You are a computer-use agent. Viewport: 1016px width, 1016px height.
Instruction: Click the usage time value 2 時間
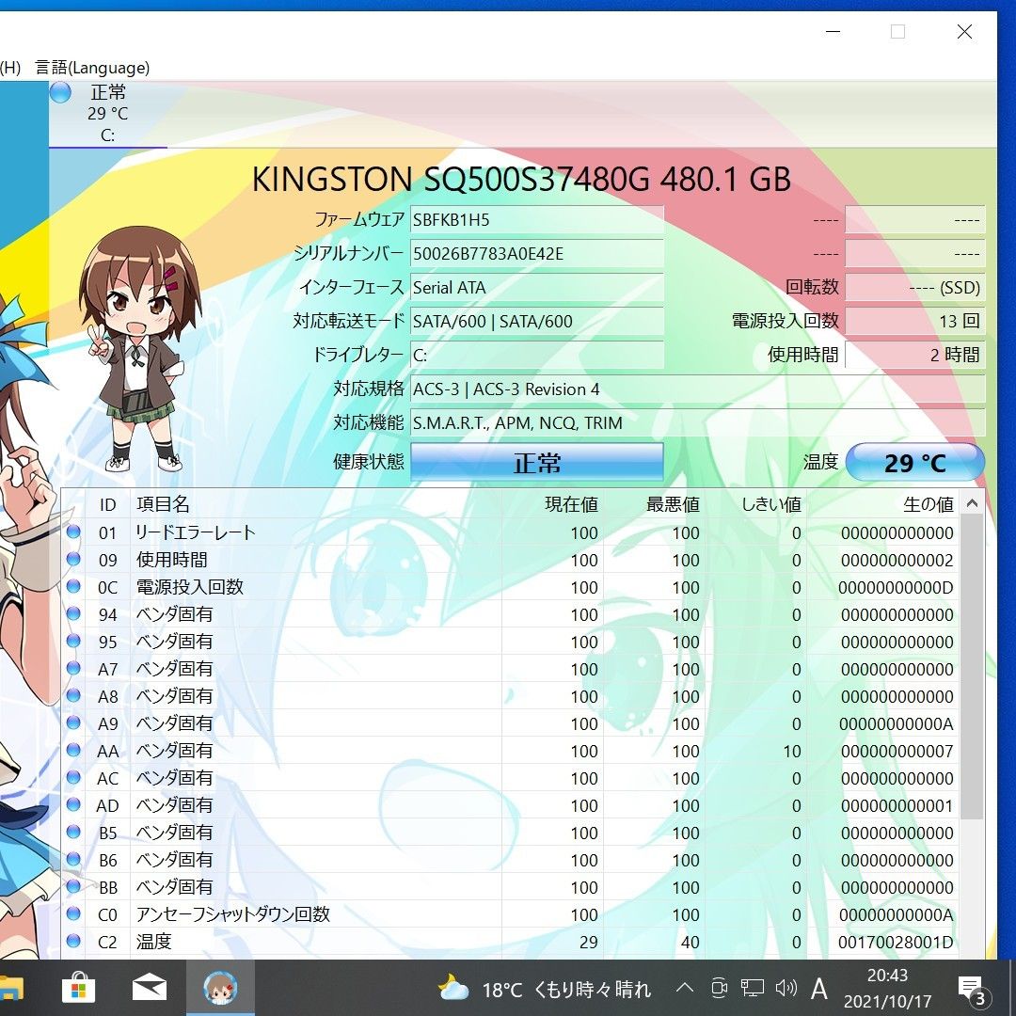(915, 355)
